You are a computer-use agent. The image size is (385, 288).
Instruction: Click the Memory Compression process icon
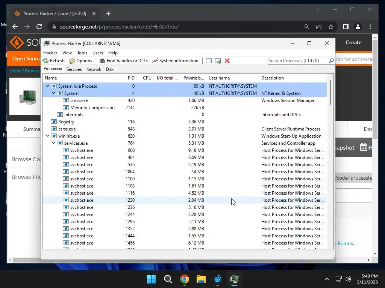point(65,108)
